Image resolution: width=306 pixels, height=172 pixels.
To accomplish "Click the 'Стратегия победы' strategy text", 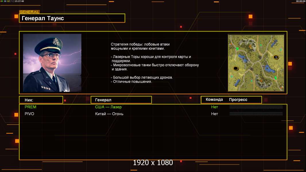I will pyautogui.click(x=140, y=46).
